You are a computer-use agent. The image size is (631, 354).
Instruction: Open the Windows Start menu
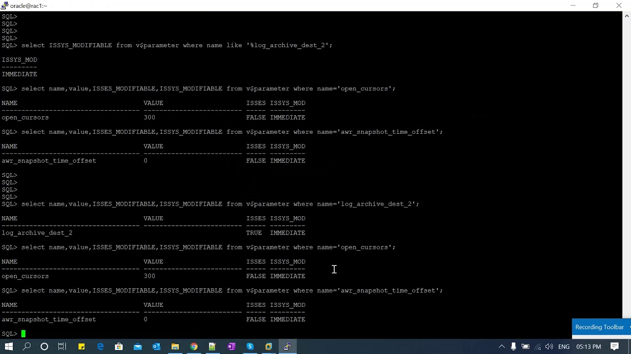point(8,347)
